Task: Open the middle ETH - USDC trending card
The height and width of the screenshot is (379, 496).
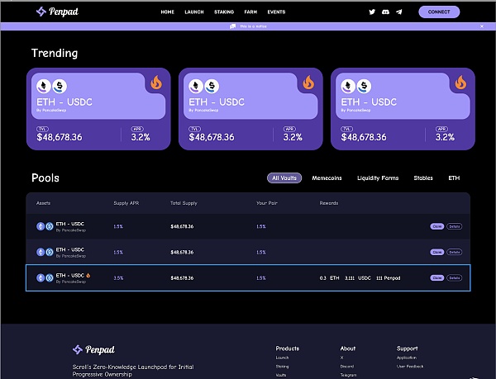Action: pyautogui.click(x=248, y=110)
